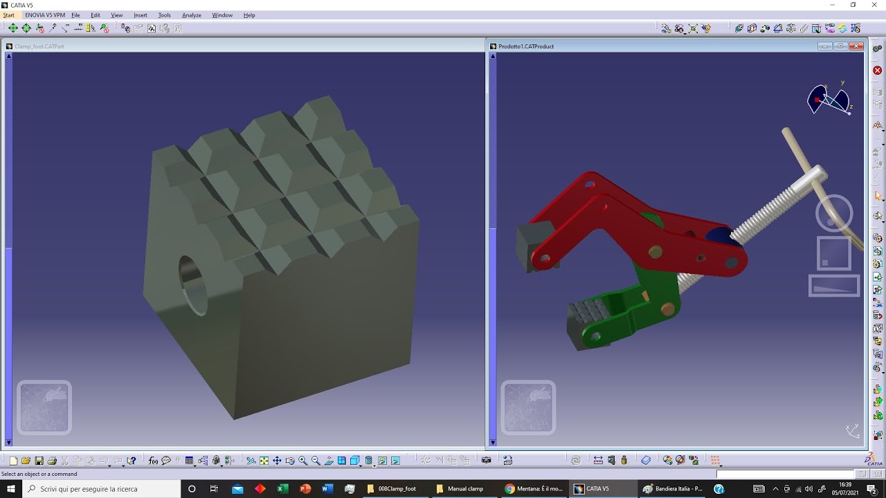The height and width of the screenshot is (498, 886).
Task: Toggle the Hide/Show icon in view toolbar
Action: tap(382, 461)
